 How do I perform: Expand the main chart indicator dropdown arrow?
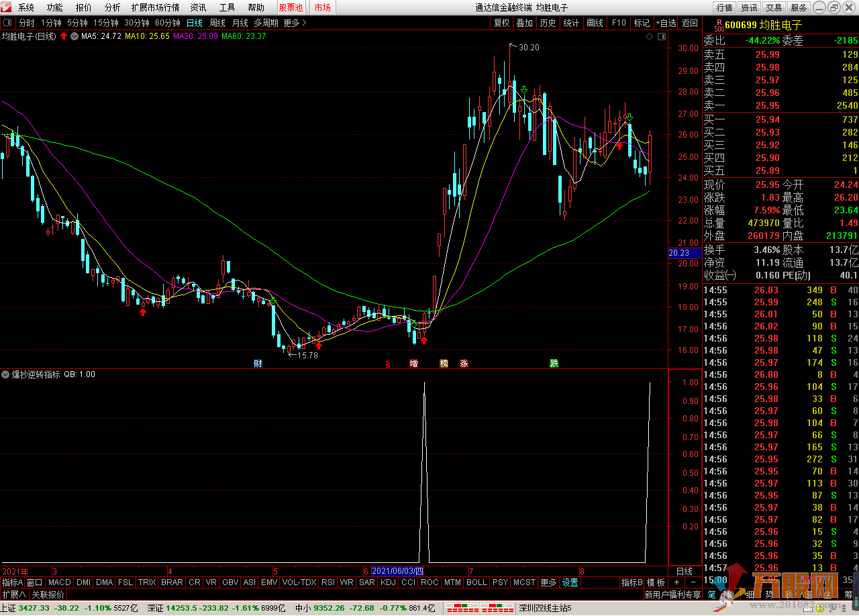click(74, 36)
